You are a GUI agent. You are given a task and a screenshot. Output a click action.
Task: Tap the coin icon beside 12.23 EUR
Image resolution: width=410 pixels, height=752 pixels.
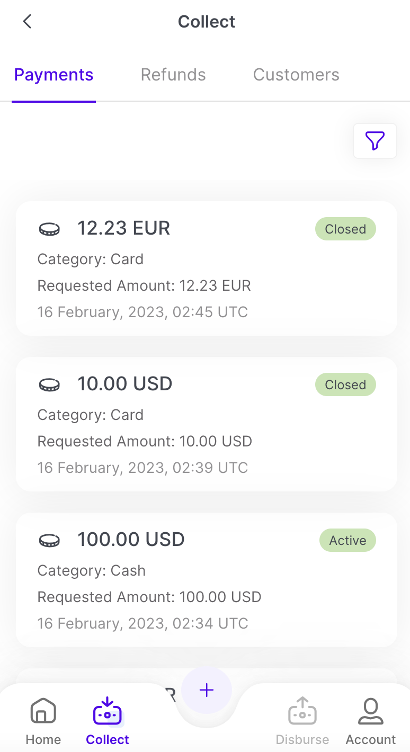point(50,229)
